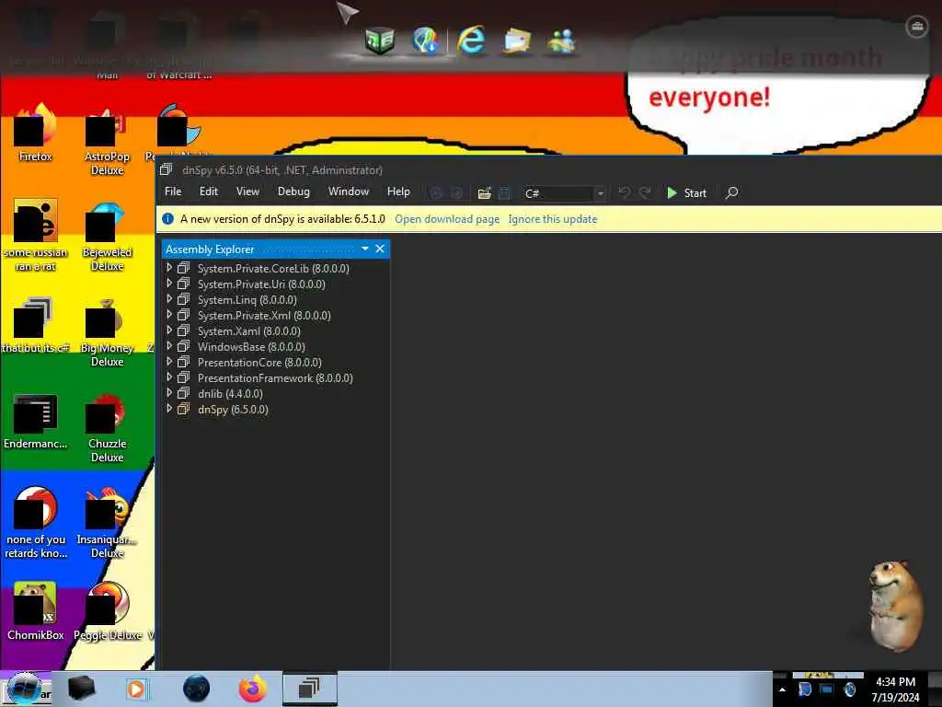Screen dimensions: 942x707
Task: Select System.Linq (8.0.0.0) text
Action: coord(247,300)
